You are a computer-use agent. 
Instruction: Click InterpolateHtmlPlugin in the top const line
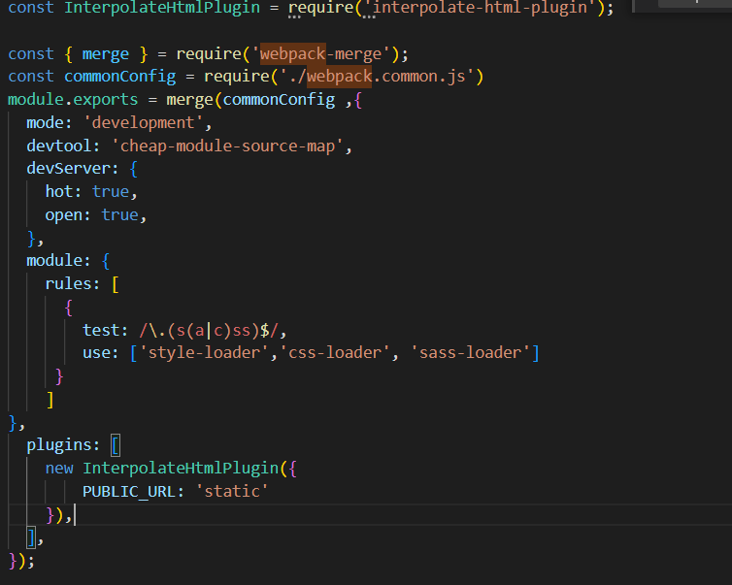[162, 8]
